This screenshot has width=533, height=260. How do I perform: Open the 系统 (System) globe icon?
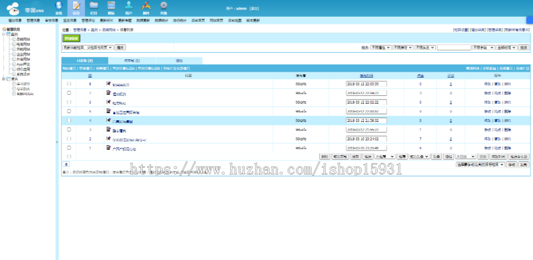[x=59, y=7]
